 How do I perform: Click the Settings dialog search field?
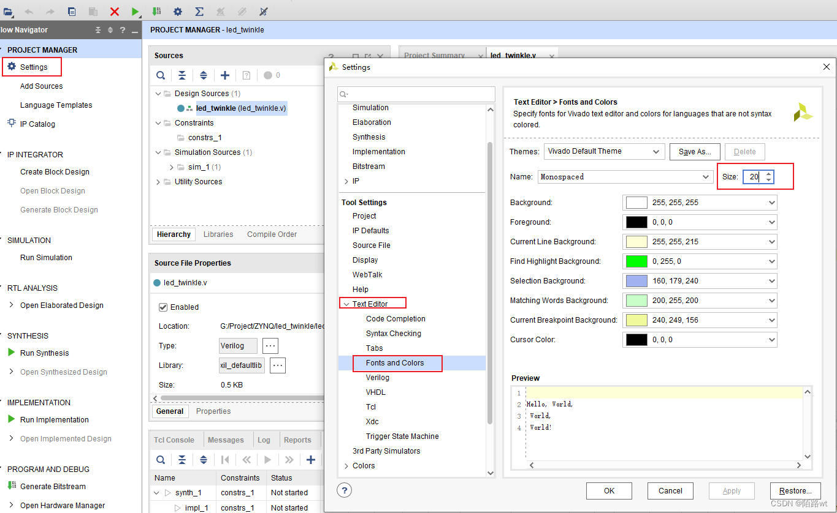click(x=416, y=94)
